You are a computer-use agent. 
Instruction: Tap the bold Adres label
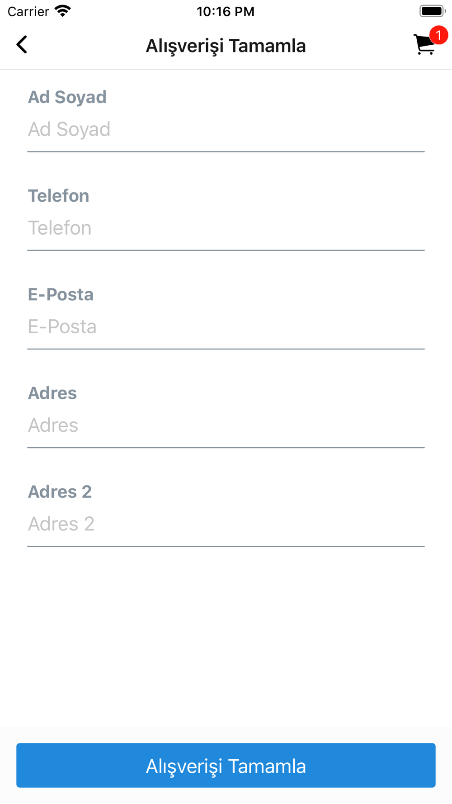[x=52, y=393]
